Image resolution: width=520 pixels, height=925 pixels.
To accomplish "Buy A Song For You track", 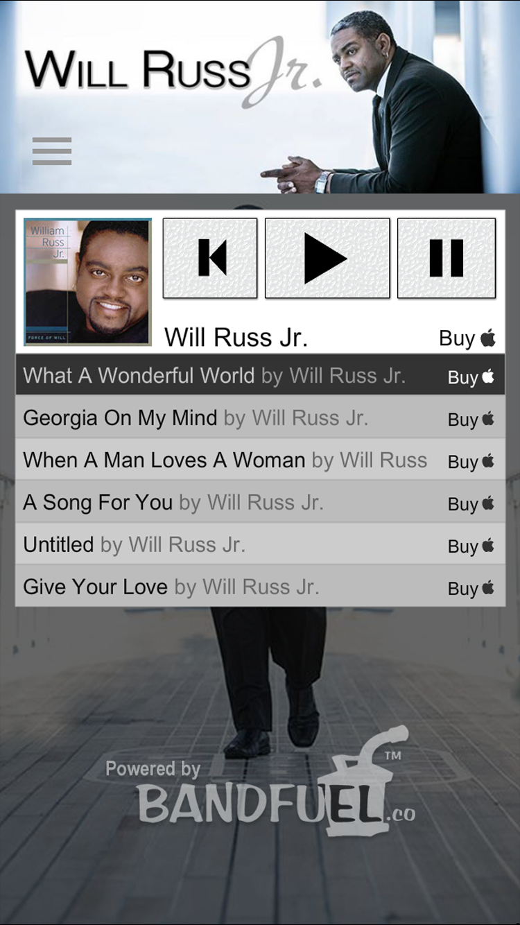I will pyautogui.click(x=471, y=504).
